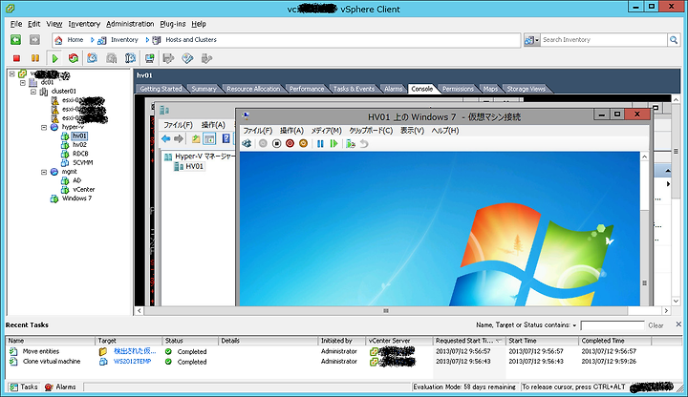Click the Tasks button in status bar
The height and width of the screenshot is (397, 688).
point(24,387)
